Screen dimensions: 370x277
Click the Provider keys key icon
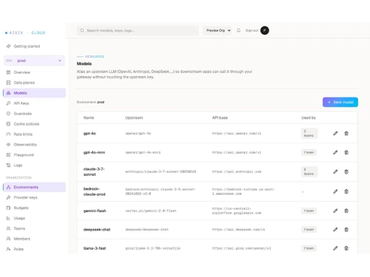click(8, 197)
